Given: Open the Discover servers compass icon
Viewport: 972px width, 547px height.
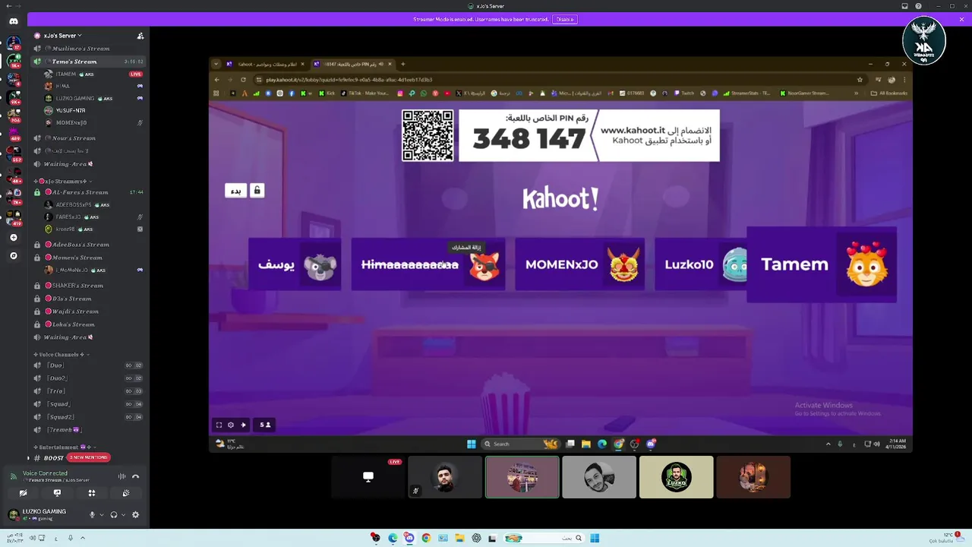Looking at the screenshot, I should click(x=14, y=256).
